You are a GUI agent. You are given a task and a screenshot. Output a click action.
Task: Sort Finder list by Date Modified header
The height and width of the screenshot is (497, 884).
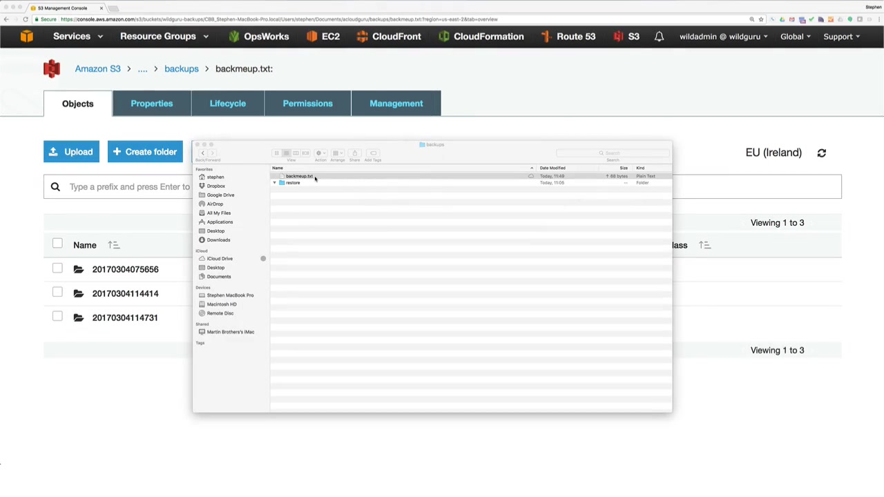[552, 168]
